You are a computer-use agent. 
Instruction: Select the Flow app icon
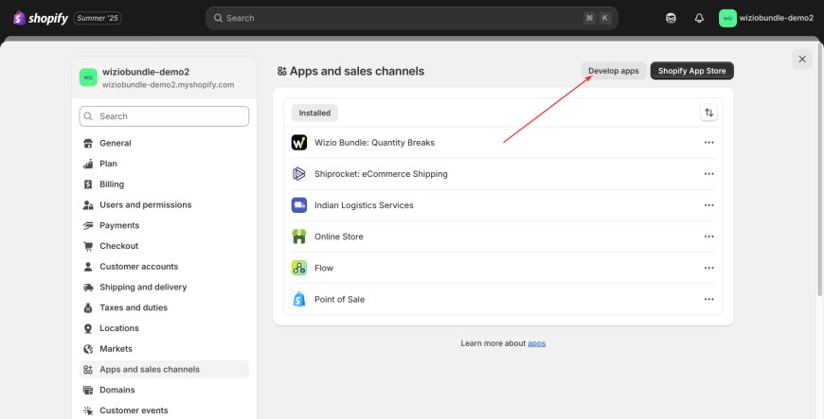pos(299,268)
